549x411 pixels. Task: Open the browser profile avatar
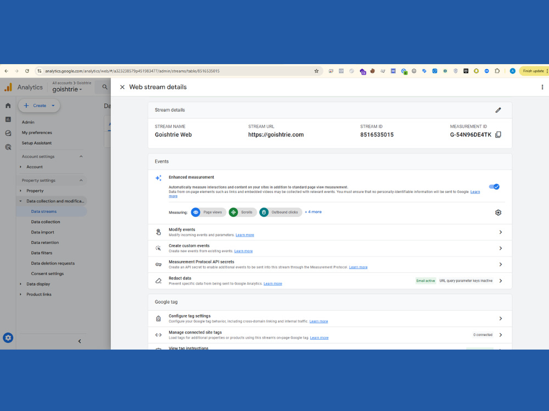pos(512,71)
